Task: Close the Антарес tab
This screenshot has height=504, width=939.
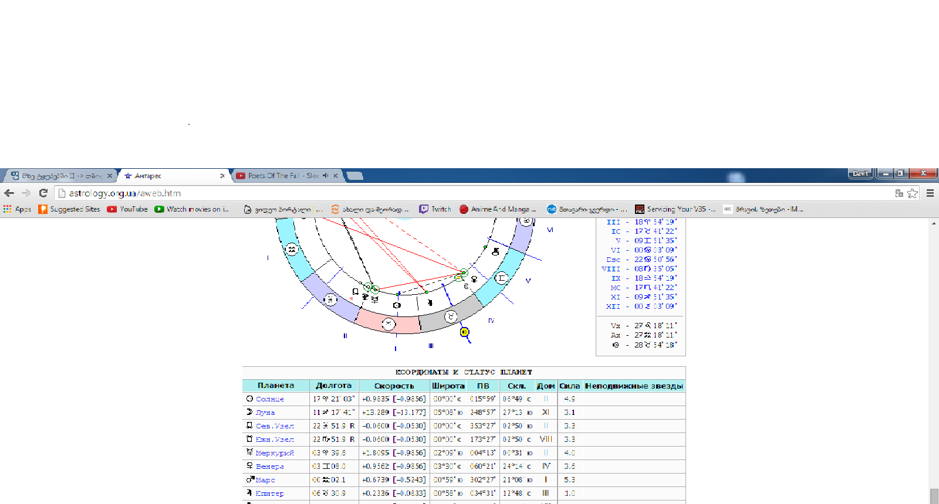Action: tap(222, 176)
